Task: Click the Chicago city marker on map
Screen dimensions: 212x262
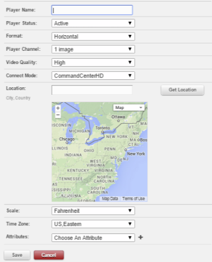Action: pyautogui.click(x=66, y=143)
